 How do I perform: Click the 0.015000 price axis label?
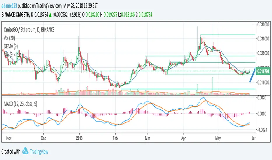point(263,83)
